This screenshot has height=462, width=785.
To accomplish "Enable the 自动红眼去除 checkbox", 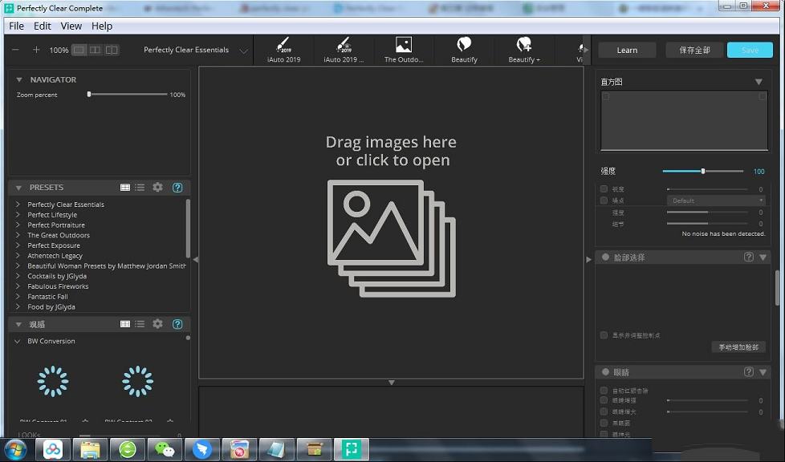I will [604, 391].
